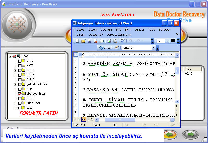Expand the _ANDARMA.DOC node

coord(15,84)
